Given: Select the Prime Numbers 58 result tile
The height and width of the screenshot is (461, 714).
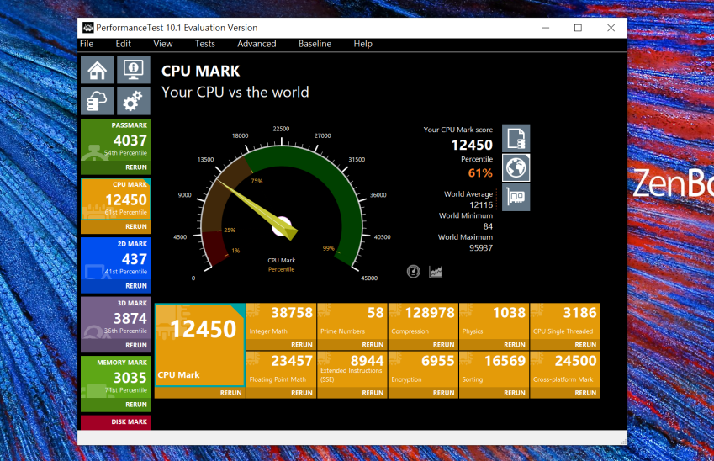Looking at the screenshot, I should point(352,321).
